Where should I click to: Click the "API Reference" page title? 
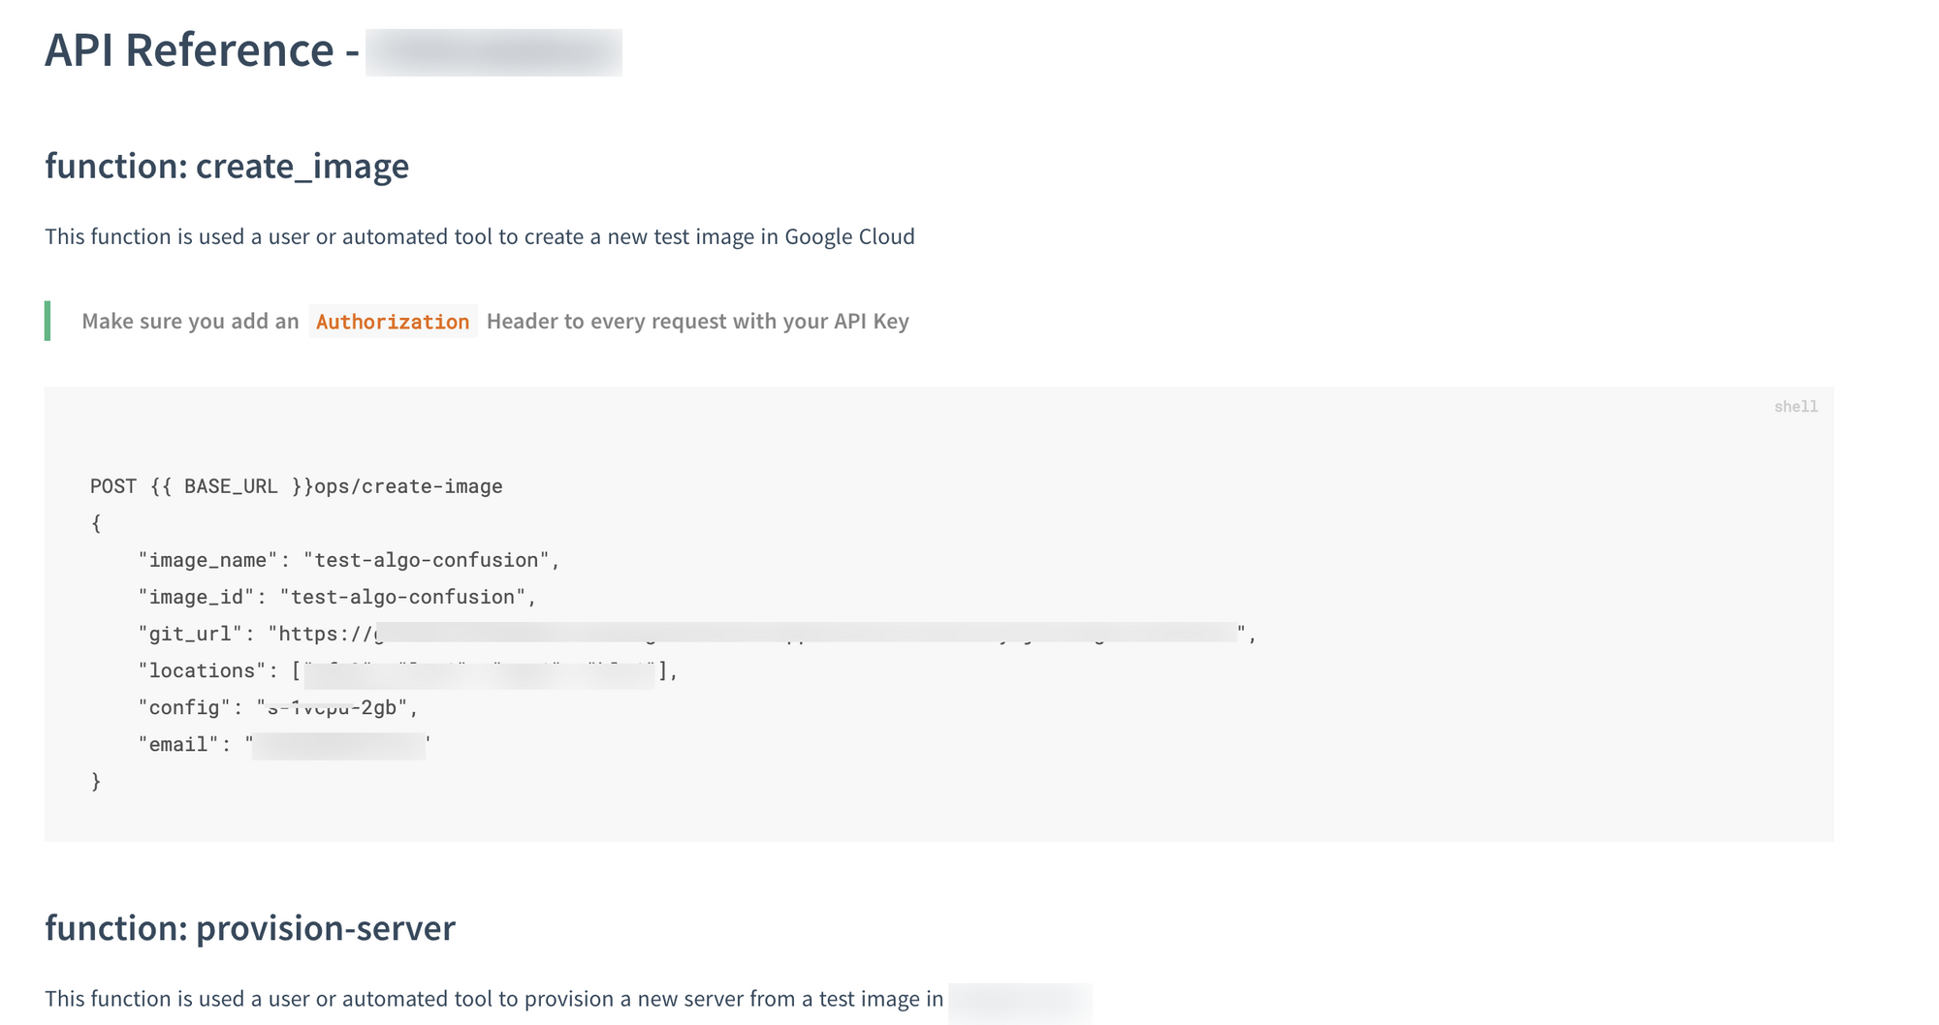tap(189, 50)
